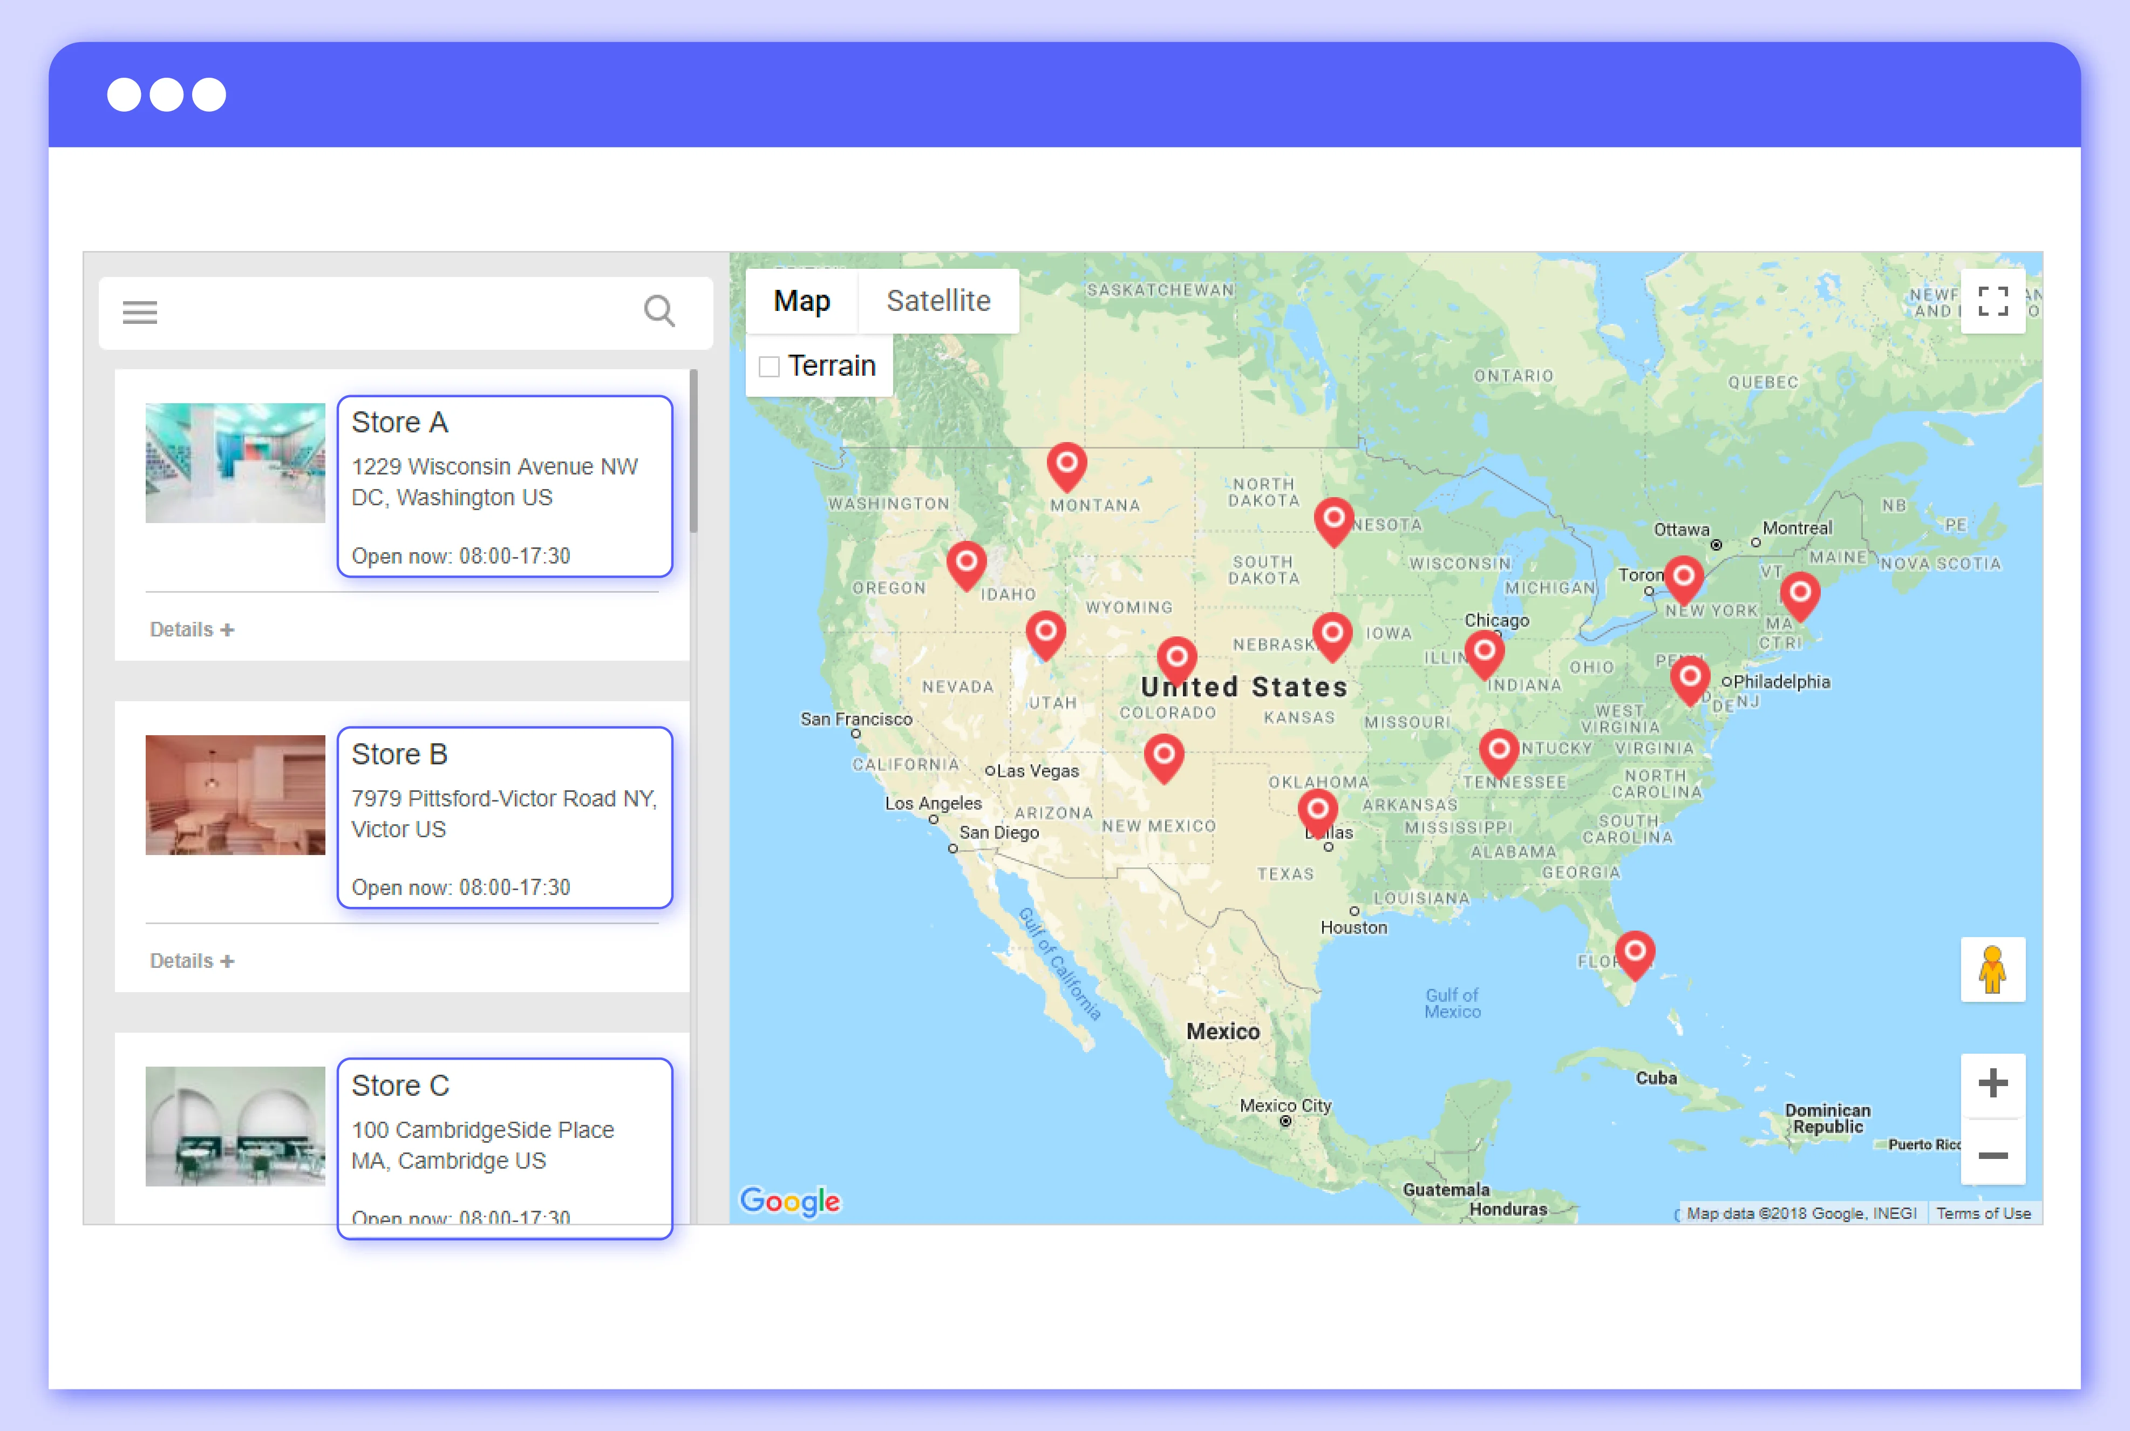Image resolution: width=2130 pixels, height=1431 pixels.
Task: Enable the Terrain checkbox
Action: pos(768,365)
